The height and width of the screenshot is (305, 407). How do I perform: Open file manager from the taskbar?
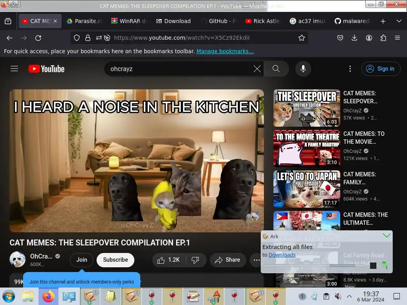[x=28, y=296]
